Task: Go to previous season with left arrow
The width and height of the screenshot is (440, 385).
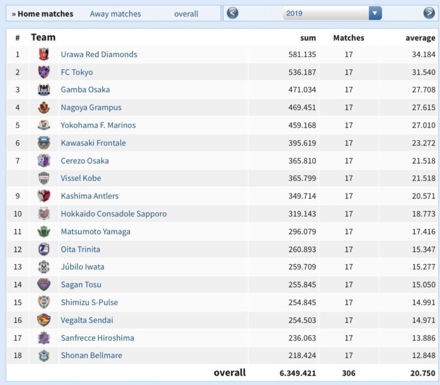Action: click(x=233, y=13)
